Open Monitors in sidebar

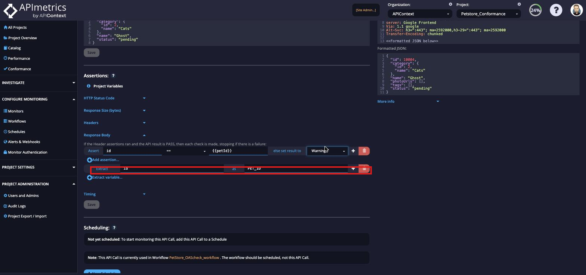[13, 111]
